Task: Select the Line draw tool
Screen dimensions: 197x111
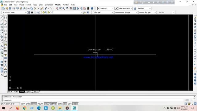Action: pos(2,18)
